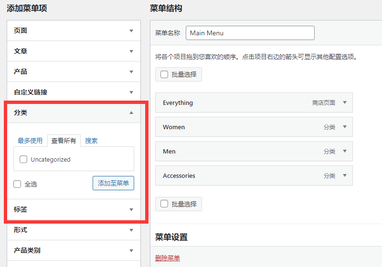The image size is (382, 267).
Task: Switch to the 最多使用 tab
Action: [x=30, y=141]
